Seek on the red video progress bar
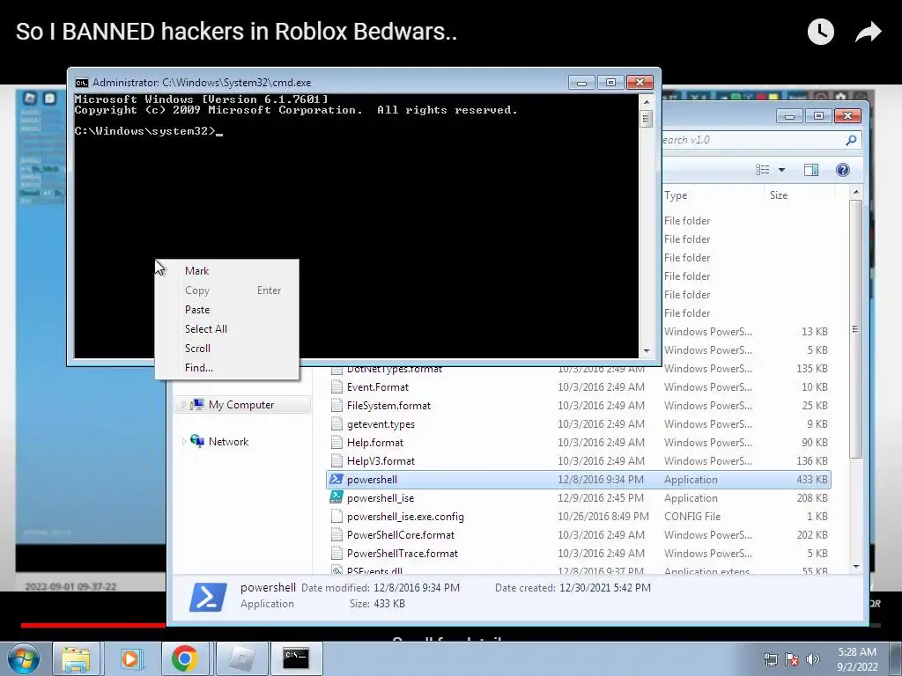This screenshot has width=902, height=676. point(93,625)
